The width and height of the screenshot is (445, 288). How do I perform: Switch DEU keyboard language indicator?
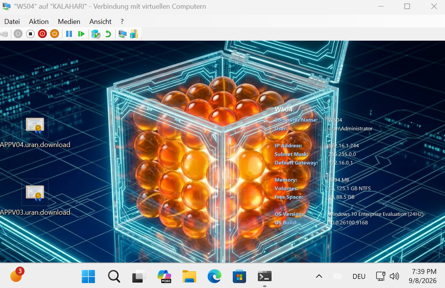(x=359, y=276)
